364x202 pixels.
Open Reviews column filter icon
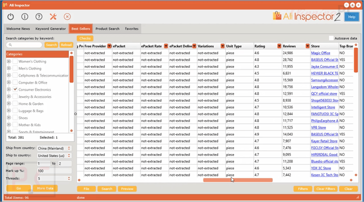tap(307, 46)
